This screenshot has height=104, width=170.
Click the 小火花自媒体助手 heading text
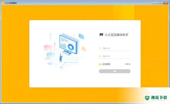(x=116, y=35)
